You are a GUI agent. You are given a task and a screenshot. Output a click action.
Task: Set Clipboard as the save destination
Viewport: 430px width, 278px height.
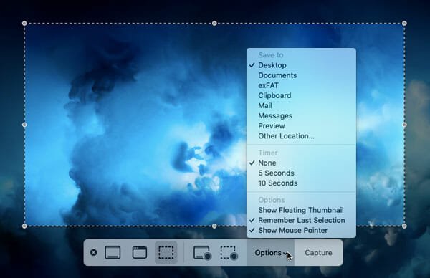pos(301,96)
